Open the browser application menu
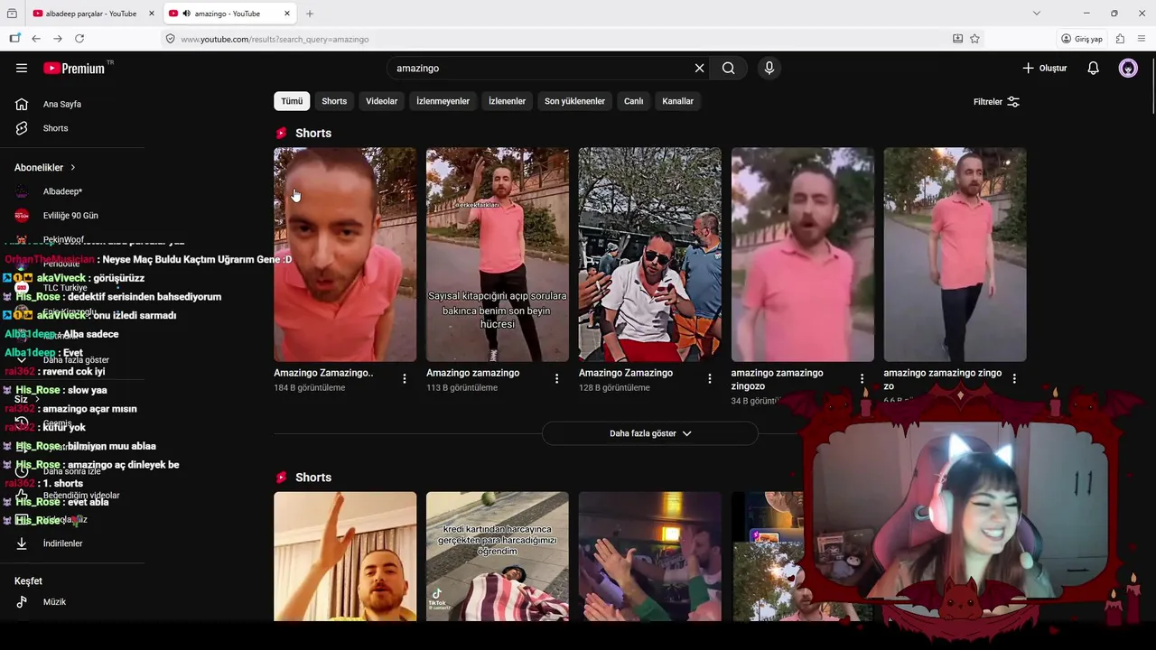 pyautogui.click(x=1142, y=39)
